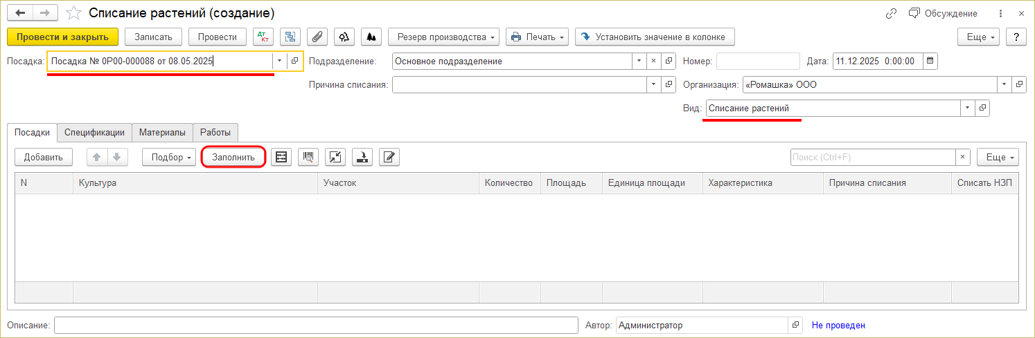This screenshot has width=1035, height=338.
Task: Open the Подбор dropdown in table toolbar
Action: [169, 157]
